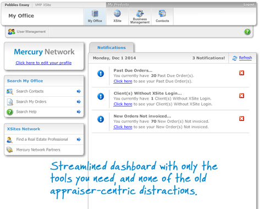The width and height of the screenshot is (275, 209).
Task: Select the Search My Orders row text
Action: [31, 102]
